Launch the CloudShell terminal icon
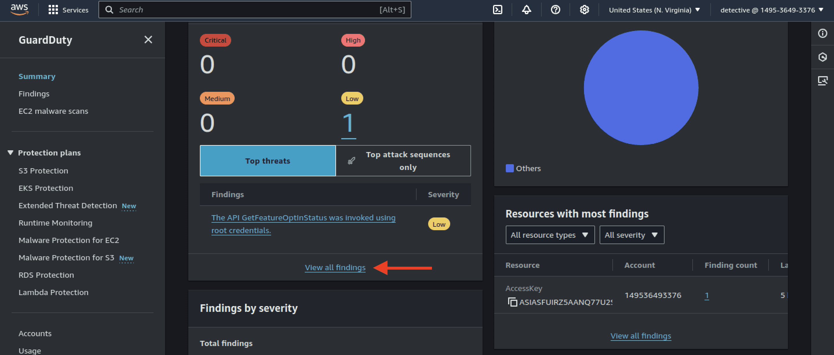Screen dimensions: 834x355 498,10
